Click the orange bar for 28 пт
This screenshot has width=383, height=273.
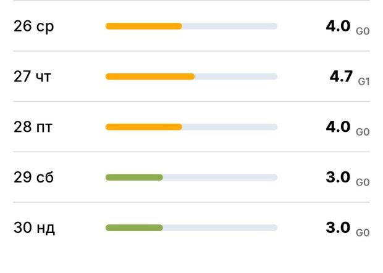tap(144, 127)
